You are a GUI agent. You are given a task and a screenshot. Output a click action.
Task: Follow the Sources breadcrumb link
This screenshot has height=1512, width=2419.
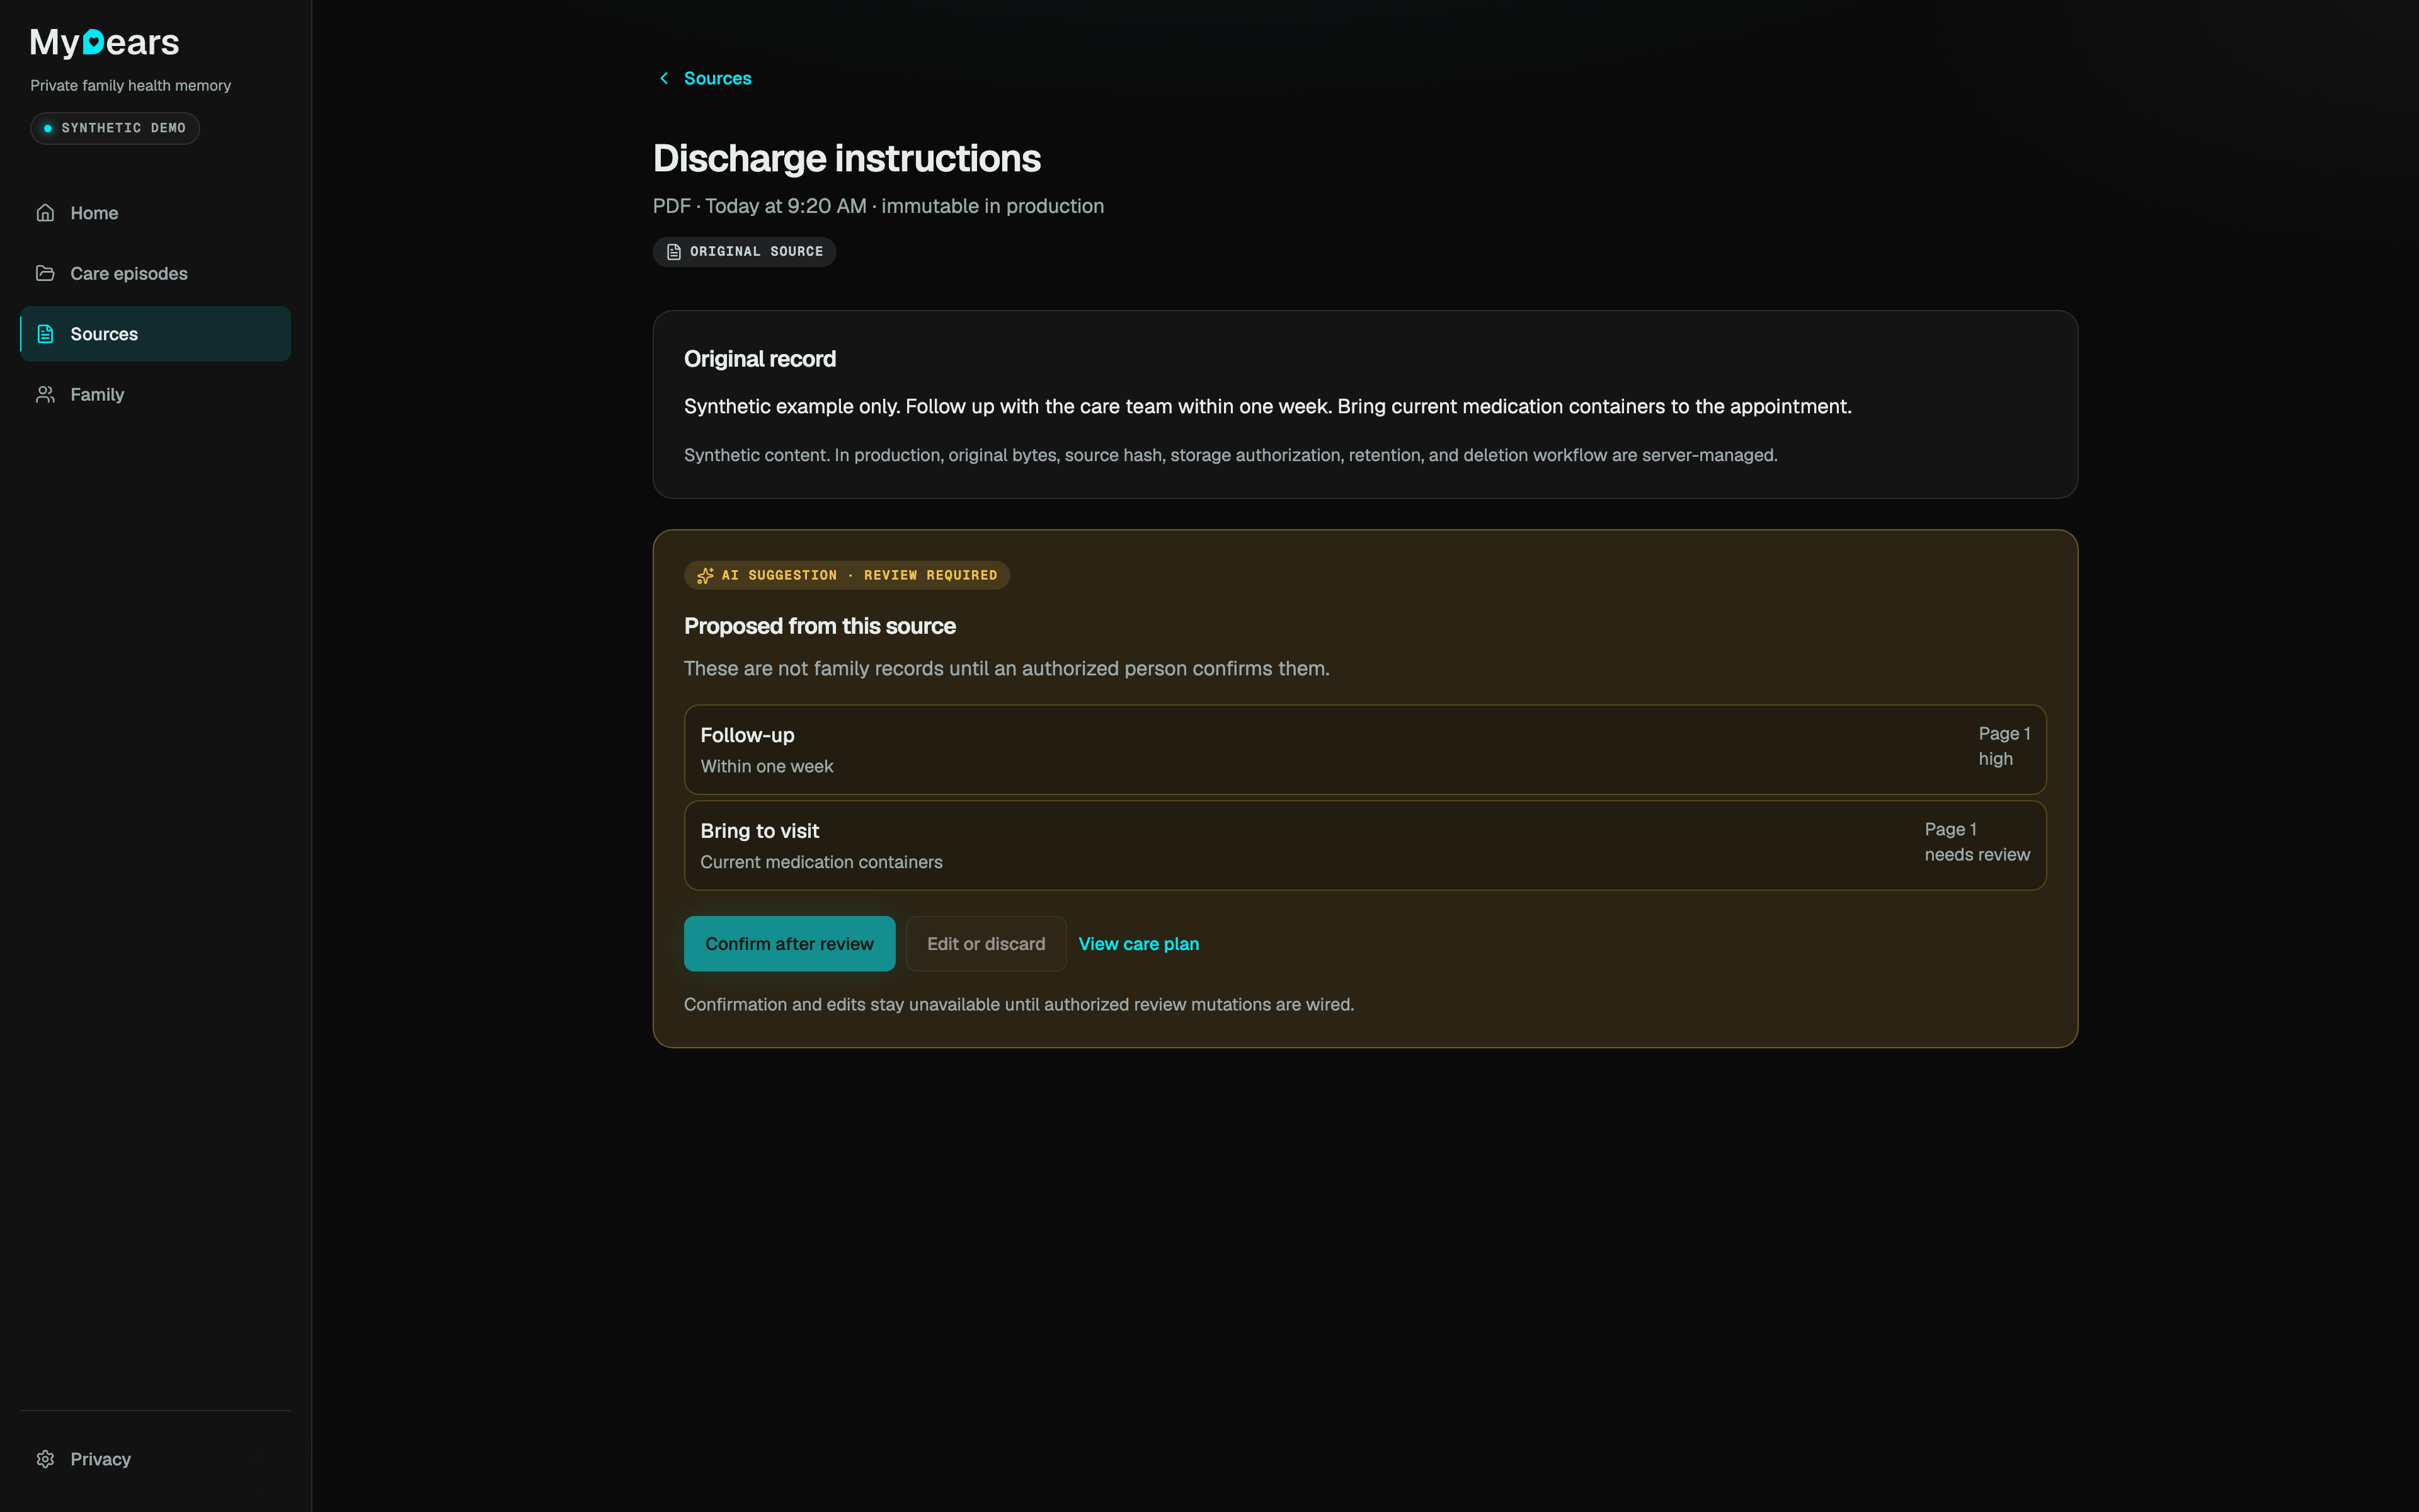717,78
